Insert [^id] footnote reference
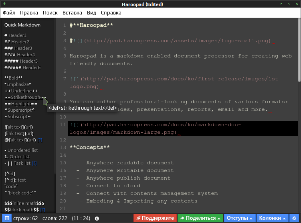The height and width of the screenshot is (223, 301). (10, 174)
